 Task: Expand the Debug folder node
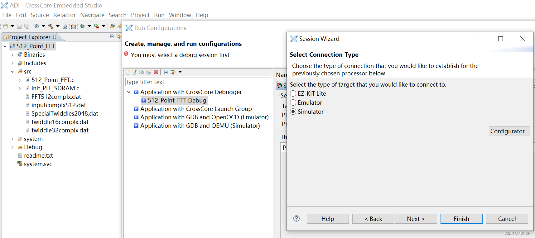[x=12, y=147]
